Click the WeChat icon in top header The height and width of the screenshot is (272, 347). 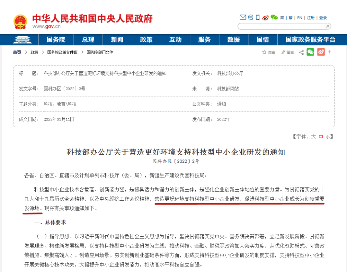pos(274,17)
